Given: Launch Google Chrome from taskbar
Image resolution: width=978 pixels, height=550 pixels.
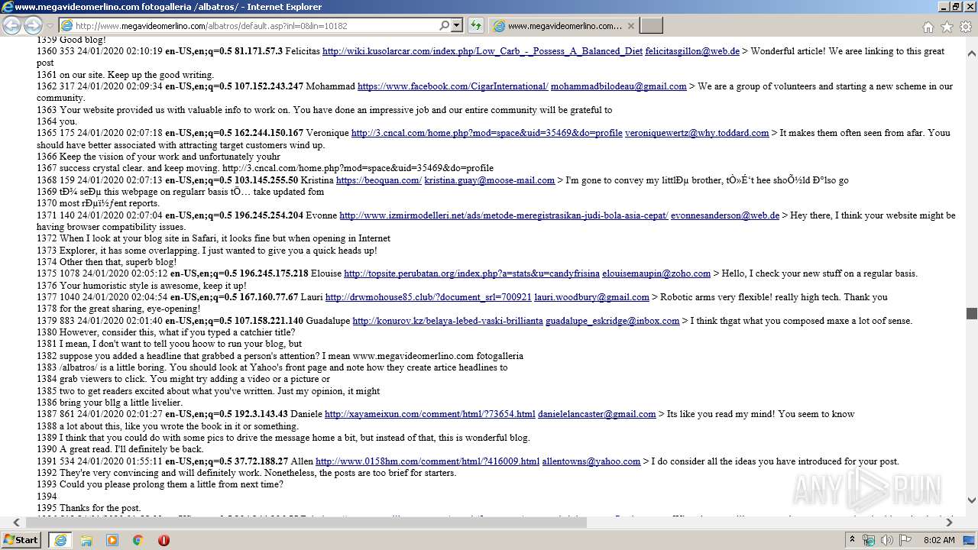Looking at the screenshot, I should pos(138,540).
